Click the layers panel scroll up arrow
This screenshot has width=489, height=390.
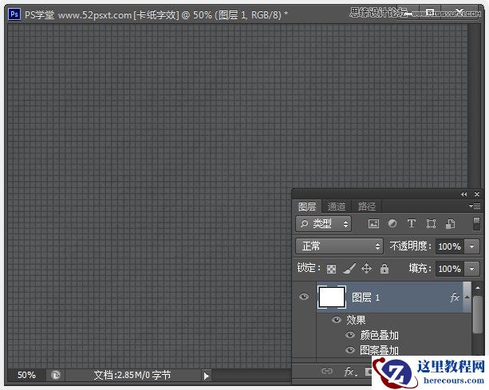(x=478, y=288)
